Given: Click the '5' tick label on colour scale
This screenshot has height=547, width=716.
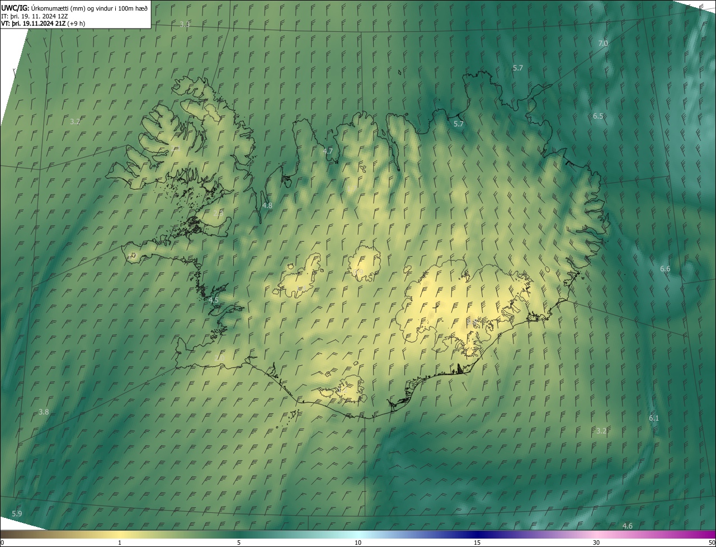Looking at the screenshot, I should [x=239, y=543].
